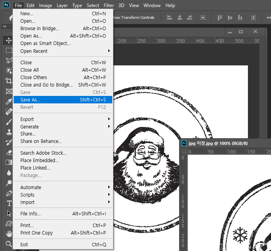271x251 pixels.
Task: Select Place Embedded menu item
Action: click(x=63, y=160)
